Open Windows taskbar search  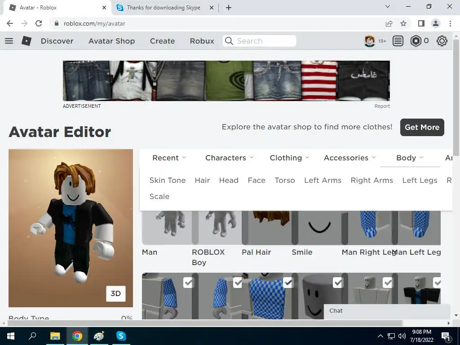pos(32,336)
